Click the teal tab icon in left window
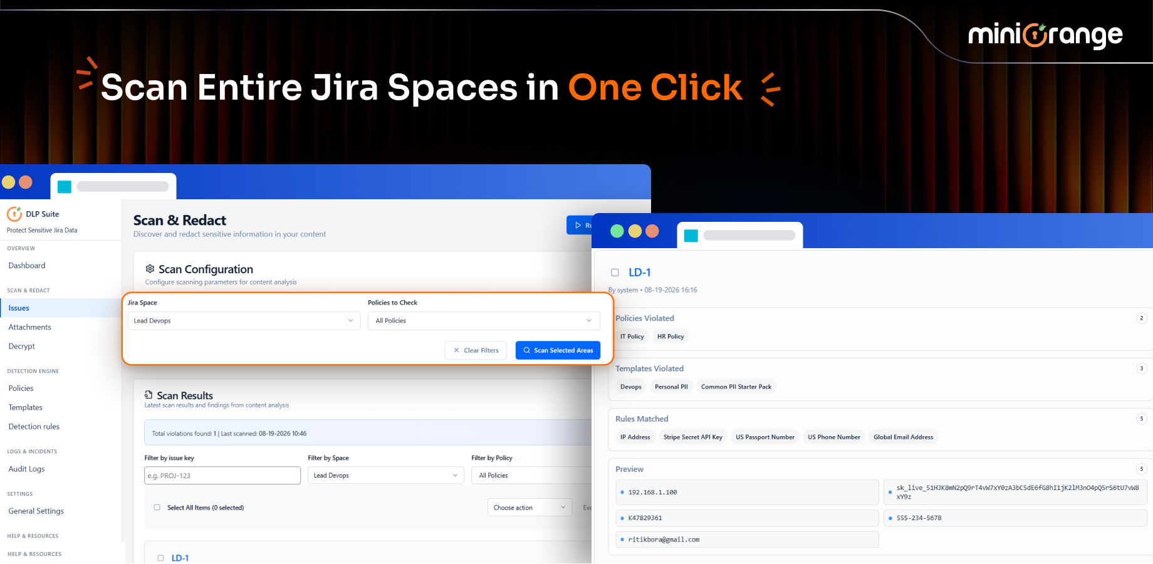Viewport: 1153px width, 564px height. (x=64, y=186)
